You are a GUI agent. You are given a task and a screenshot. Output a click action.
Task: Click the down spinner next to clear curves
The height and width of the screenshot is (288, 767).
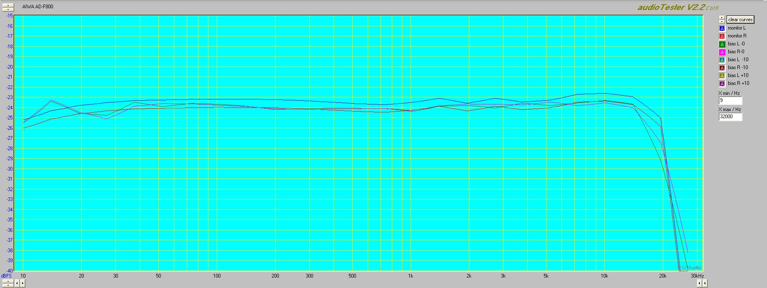[x=722, y=21]
